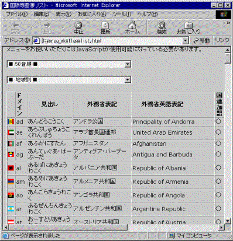
Task: Click the vertical scrollbar up arrow
Action: click(x=228, y=50)
